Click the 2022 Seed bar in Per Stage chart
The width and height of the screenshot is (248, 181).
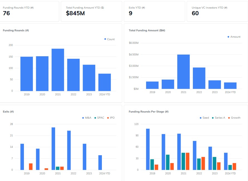pos(195,155)
